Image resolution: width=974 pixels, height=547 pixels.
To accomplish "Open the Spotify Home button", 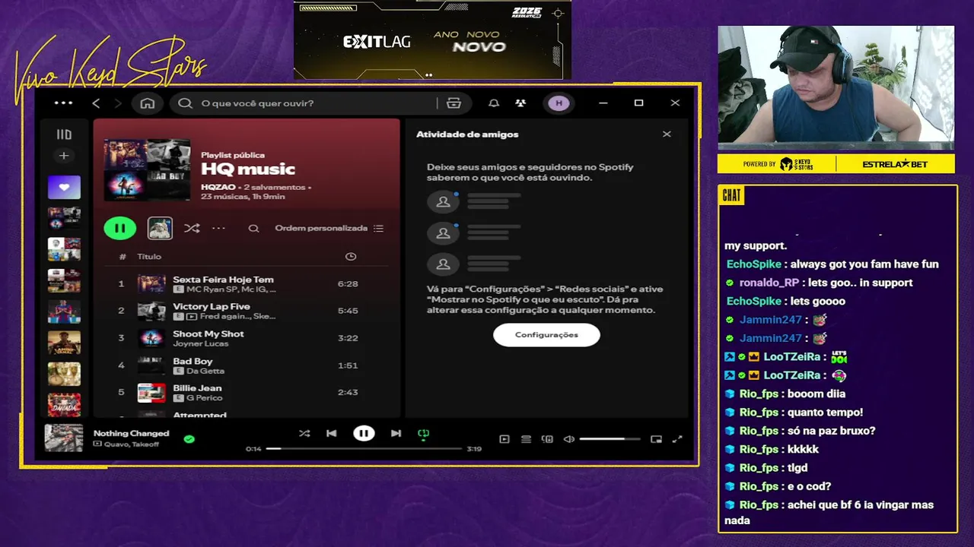I will [148, 103].
